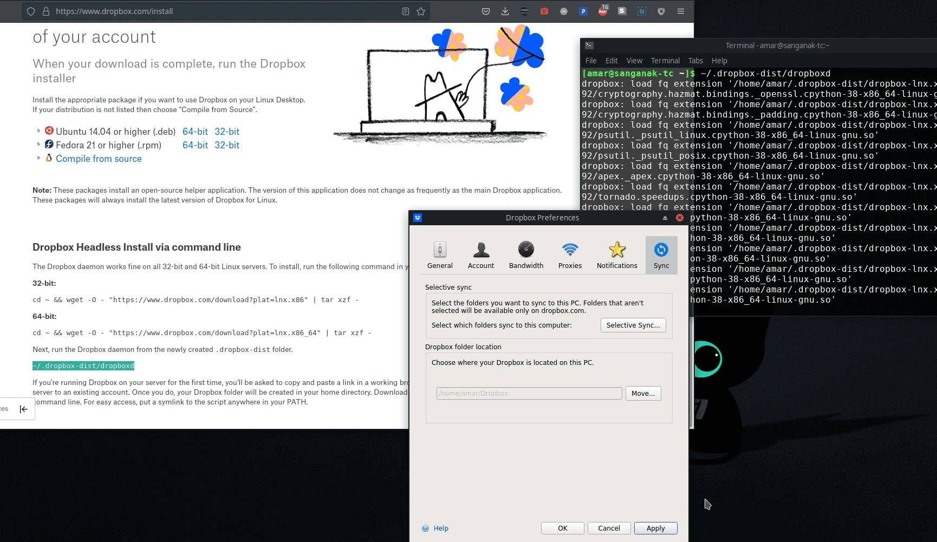
Task: Download Fedora 64-bit .rpm package
Action: point(195,145)
